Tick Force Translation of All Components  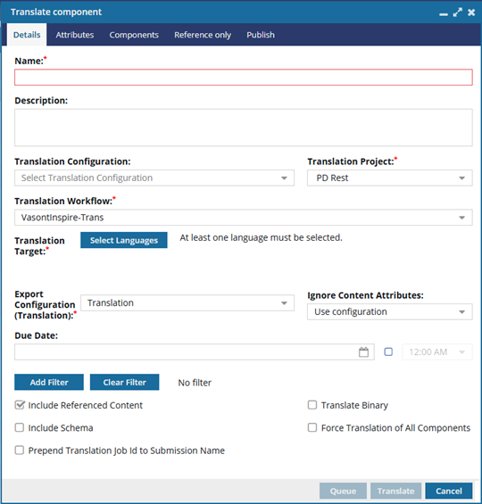click(312, 428)
